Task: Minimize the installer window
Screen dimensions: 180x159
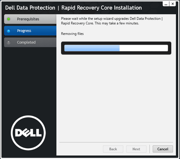Action: [166, 4]
